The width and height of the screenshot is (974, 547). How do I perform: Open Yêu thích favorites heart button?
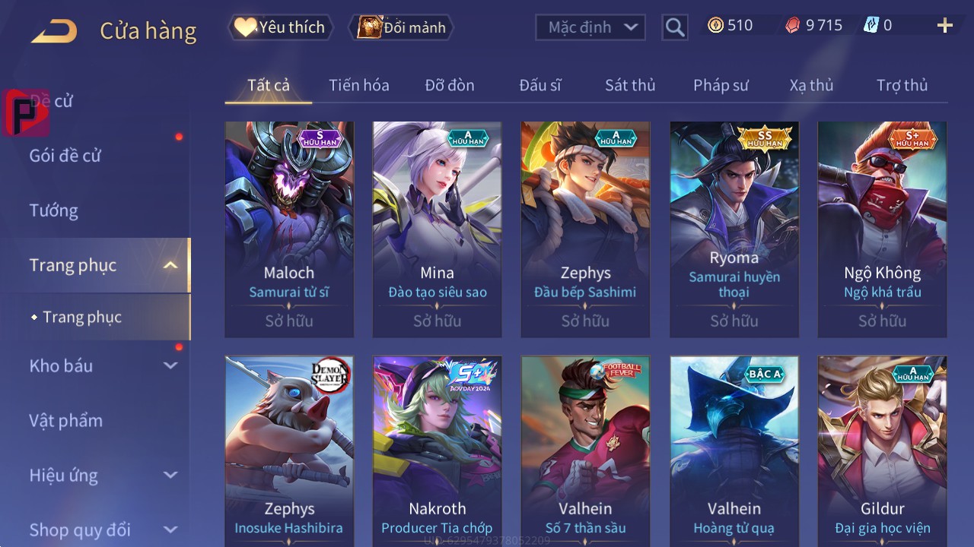[282, 27]
